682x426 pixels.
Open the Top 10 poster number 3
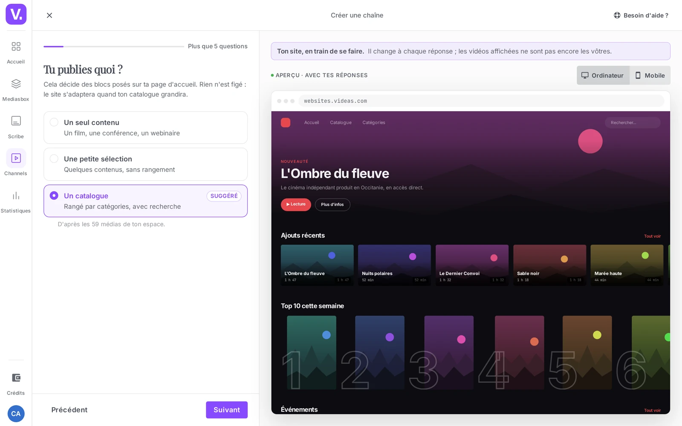449,353
